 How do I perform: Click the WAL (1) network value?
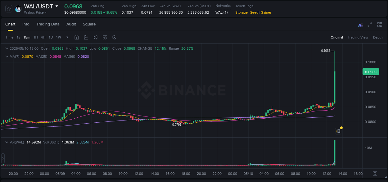(221, 12)
